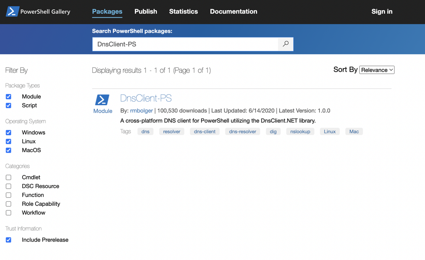
Task: Toggle the Script package type checkbox
Action: [8, 105]
